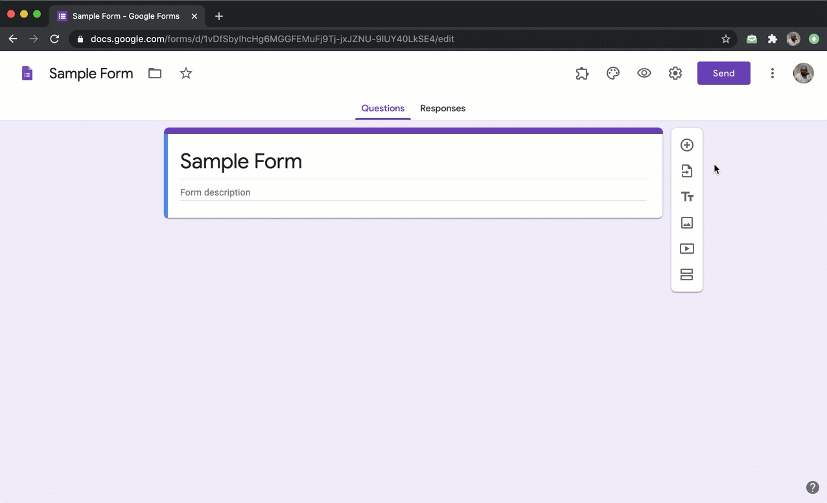
Task: Add a title and description block
Action: 687,197
